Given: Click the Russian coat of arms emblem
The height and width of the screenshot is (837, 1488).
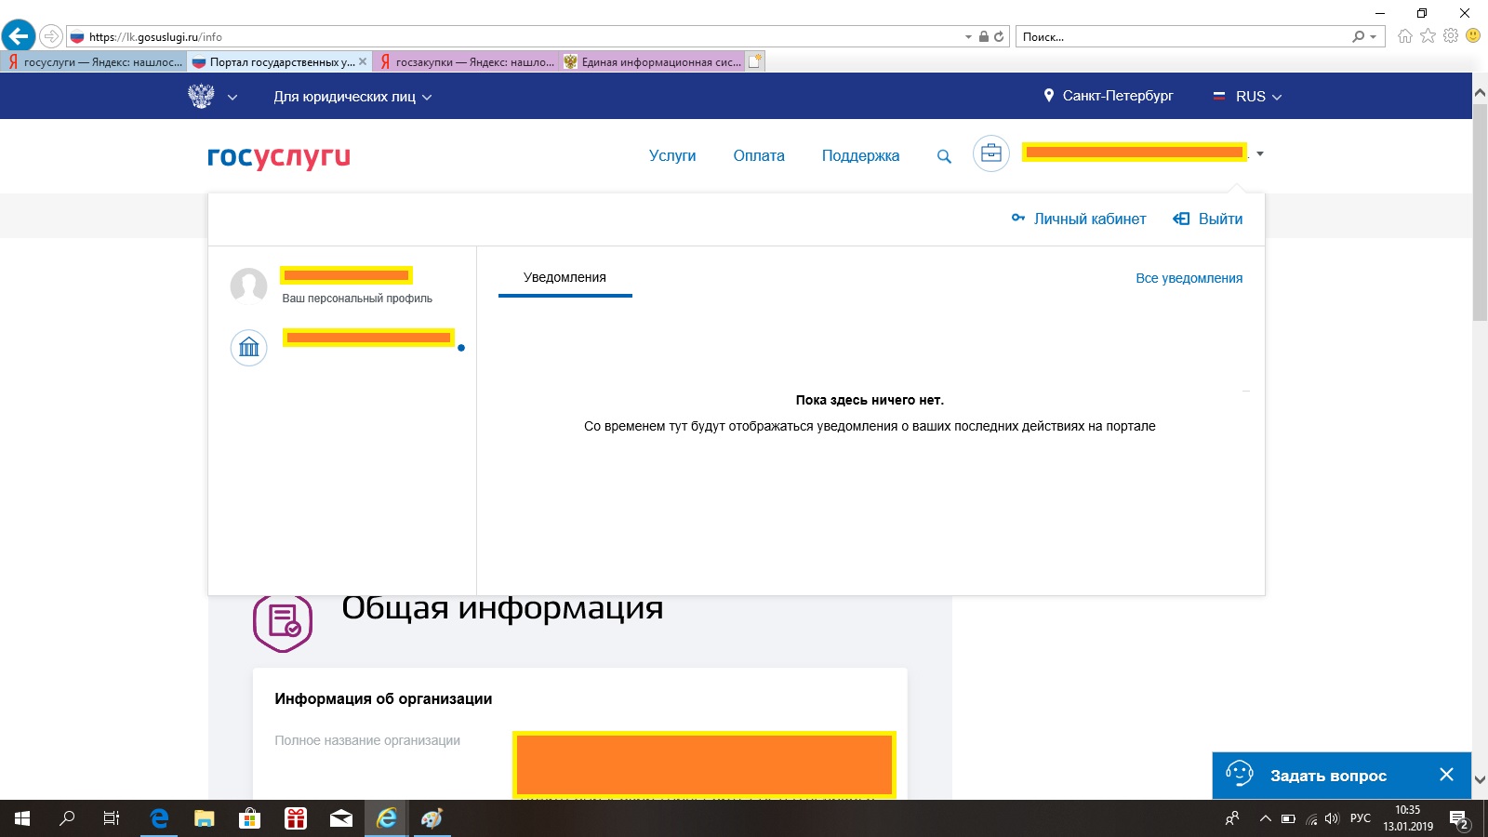Looking at the screenshot, I should click(x=201, y=96).
